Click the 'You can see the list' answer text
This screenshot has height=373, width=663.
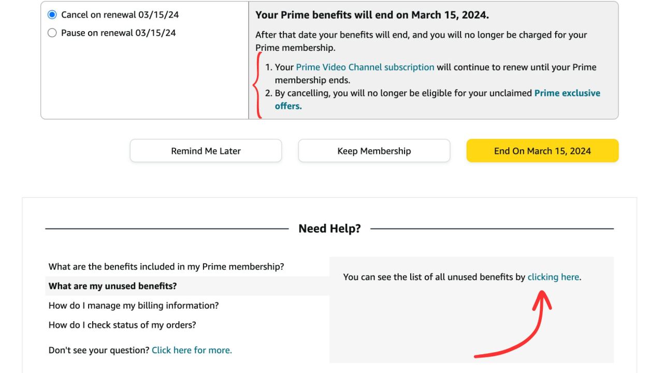click(434, 277)
